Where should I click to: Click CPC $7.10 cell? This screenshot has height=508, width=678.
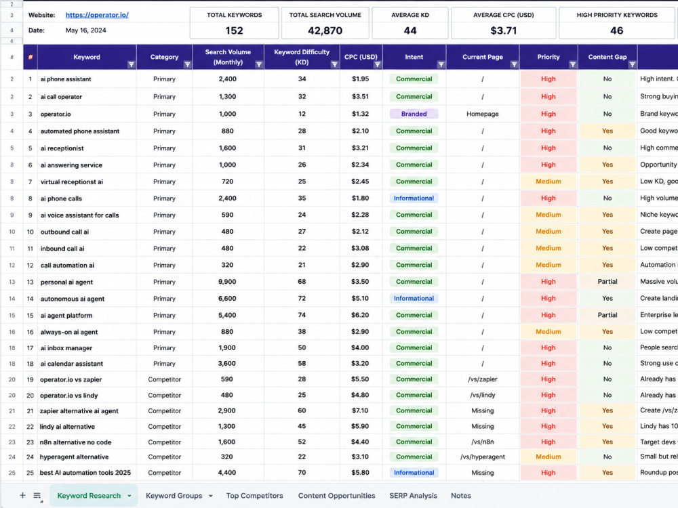pos(360,410)
